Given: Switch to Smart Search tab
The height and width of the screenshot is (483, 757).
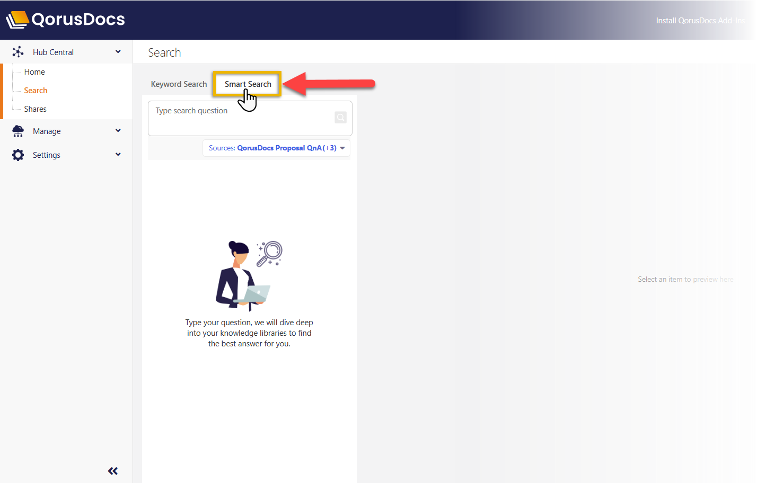Looking at the screenshot, I should click(248, 84).
